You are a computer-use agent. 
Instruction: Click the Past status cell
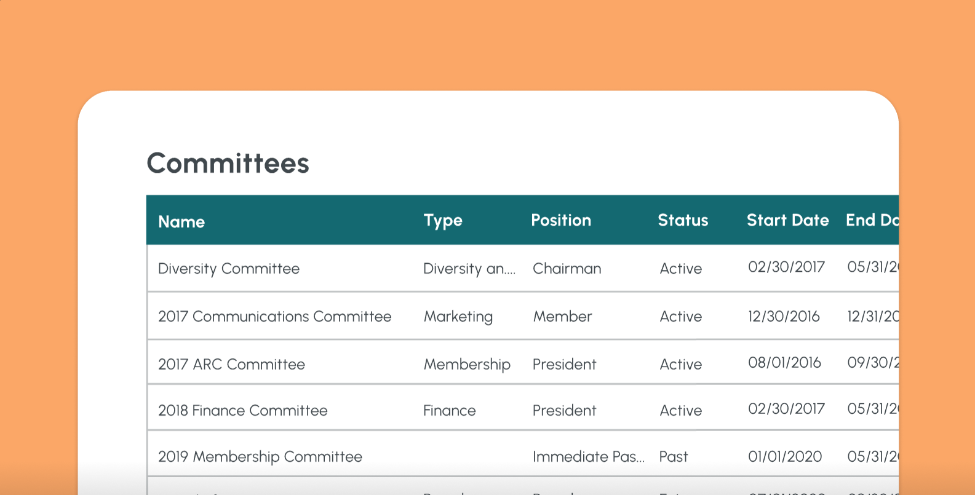pyautogui.click(x=673, y=456)
